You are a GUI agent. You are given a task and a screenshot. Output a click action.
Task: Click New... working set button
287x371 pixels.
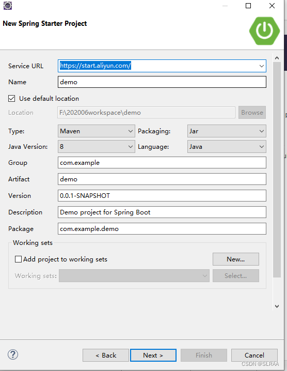236,259
